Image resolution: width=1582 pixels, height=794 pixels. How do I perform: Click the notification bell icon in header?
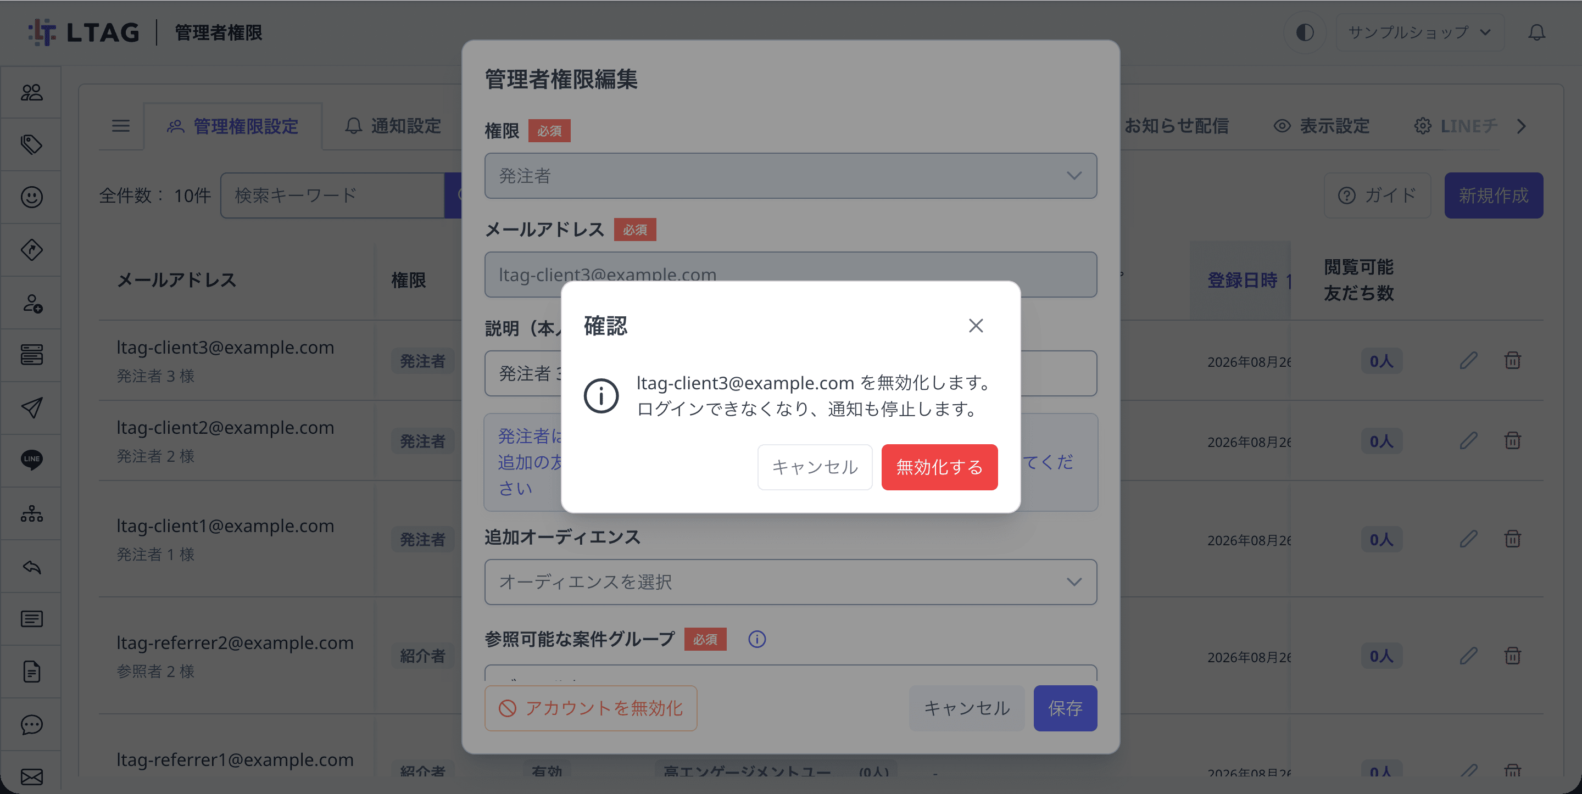tap(1536, 32)
